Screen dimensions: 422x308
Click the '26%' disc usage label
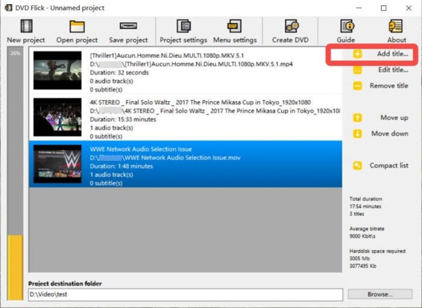(15, 53)
